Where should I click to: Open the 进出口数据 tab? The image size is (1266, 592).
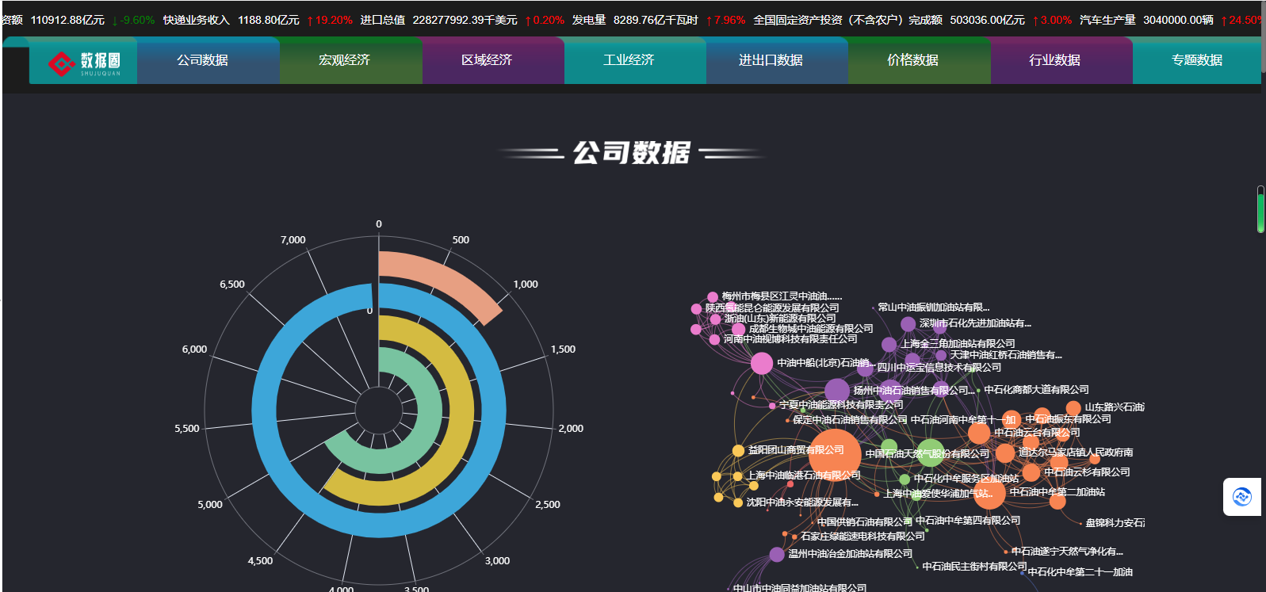pyautogui.click(x=771, y=60)
